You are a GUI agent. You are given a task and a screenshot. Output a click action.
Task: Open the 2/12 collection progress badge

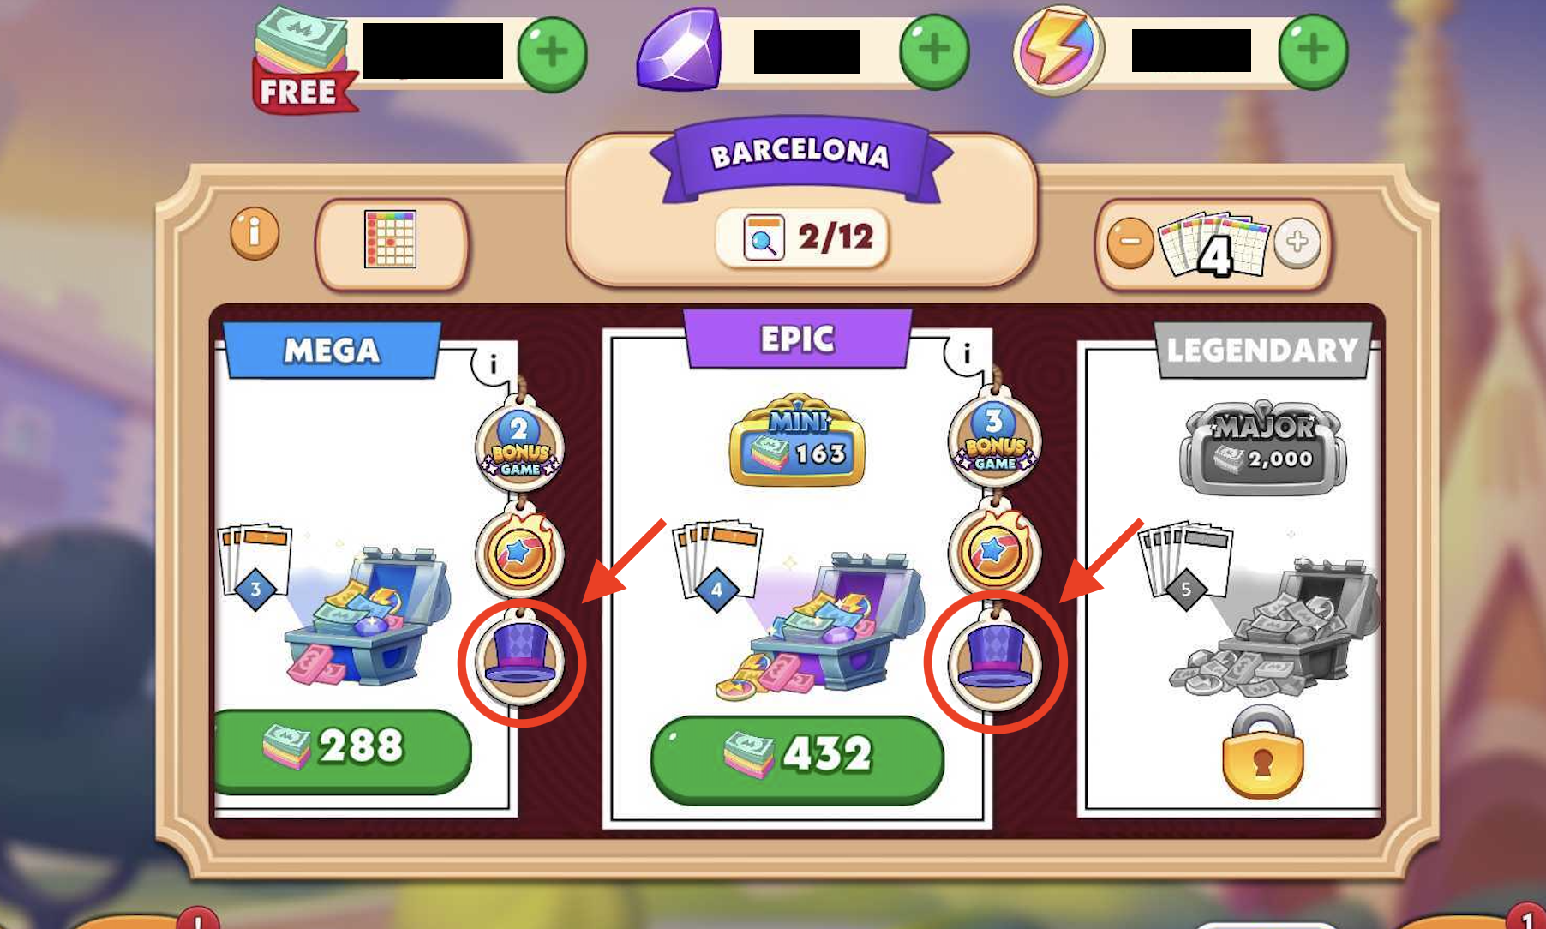[801, 237]
